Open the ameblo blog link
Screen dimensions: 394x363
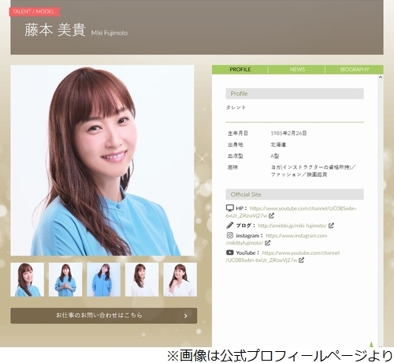point(292,226)
